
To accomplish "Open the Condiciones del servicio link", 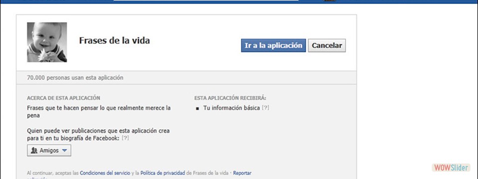I will (x=105, y=173).
